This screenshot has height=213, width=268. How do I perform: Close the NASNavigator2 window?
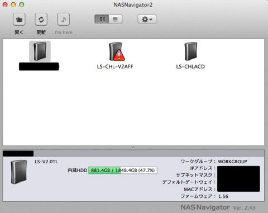pyautogui.click(x=5, y=4)
